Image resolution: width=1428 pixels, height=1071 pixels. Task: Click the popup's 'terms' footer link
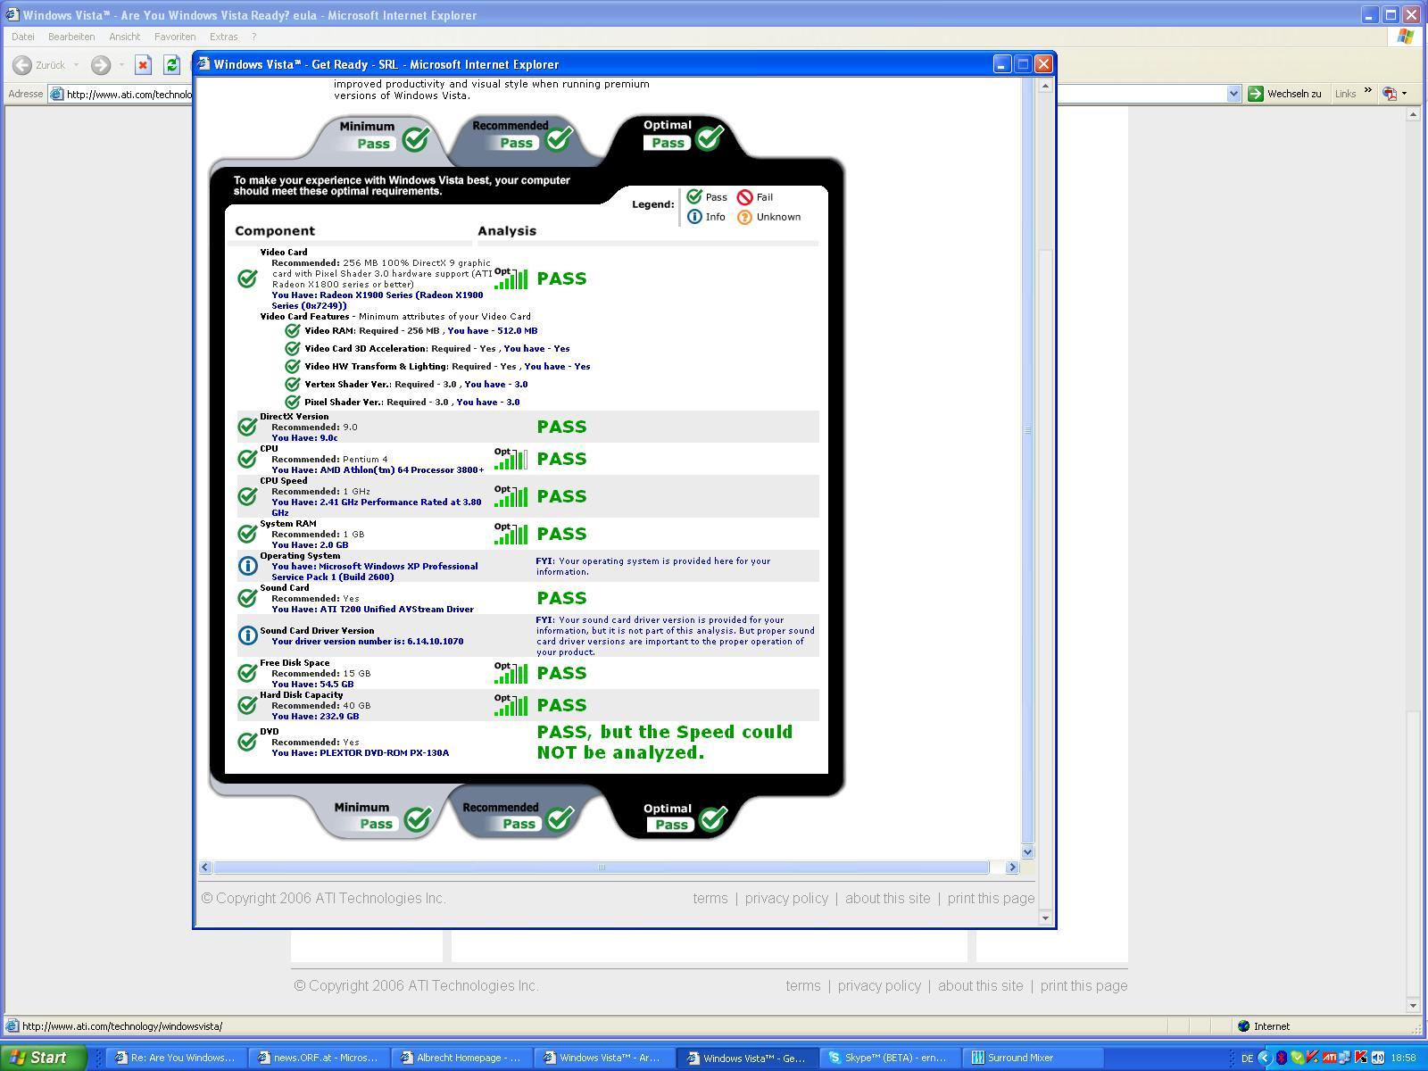(x=710, y=898)
